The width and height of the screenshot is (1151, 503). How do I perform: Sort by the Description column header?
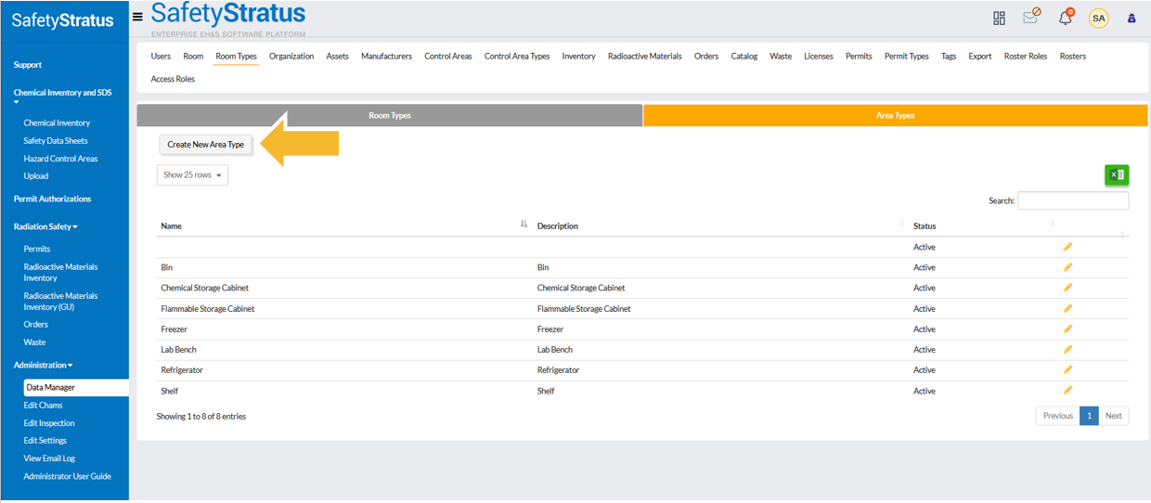click(x=719, y=226)
